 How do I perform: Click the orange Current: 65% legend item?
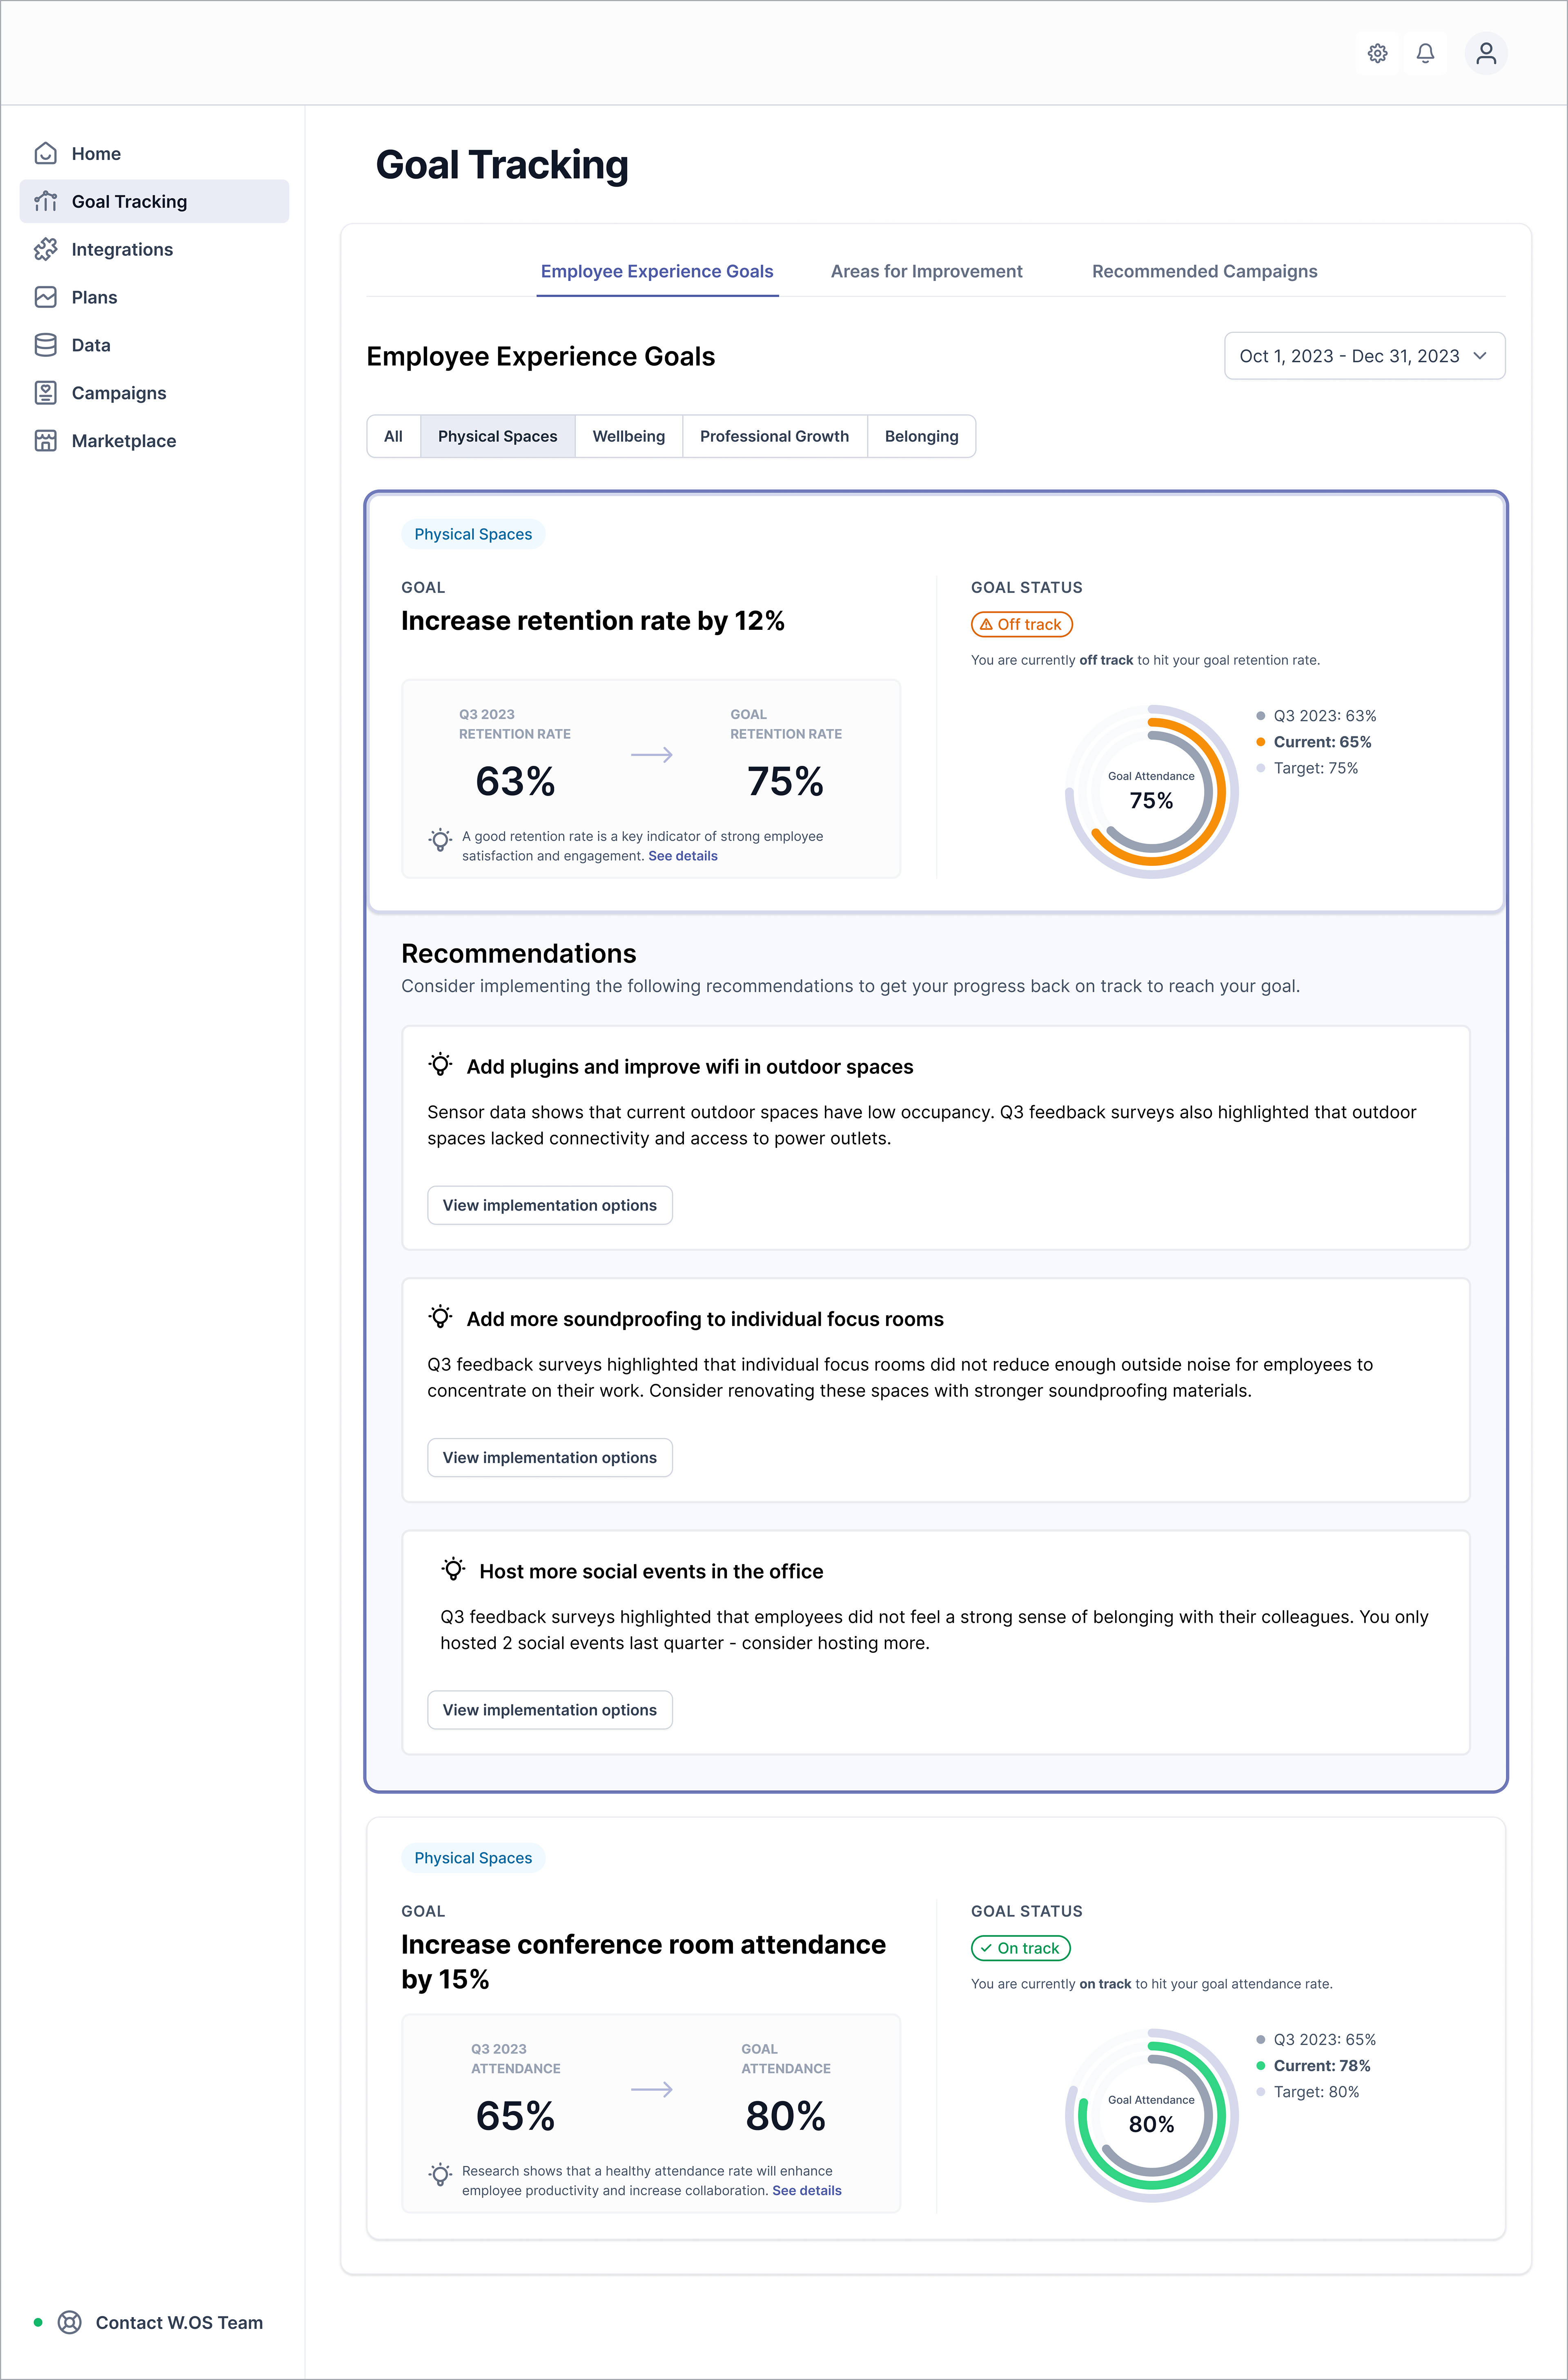click(1313, 742)
